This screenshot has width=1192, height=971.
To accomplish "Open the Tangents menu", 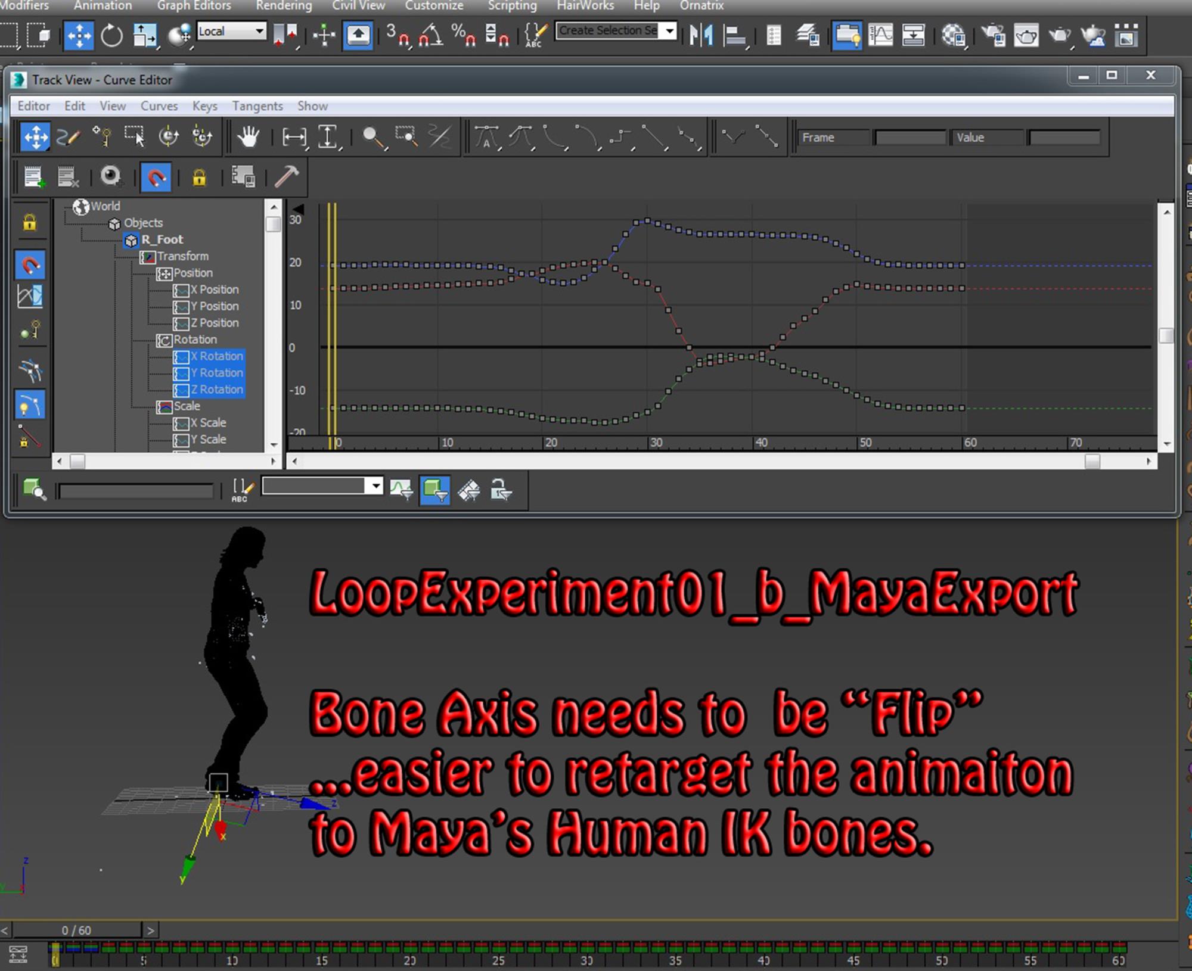I will coord(257,105).
